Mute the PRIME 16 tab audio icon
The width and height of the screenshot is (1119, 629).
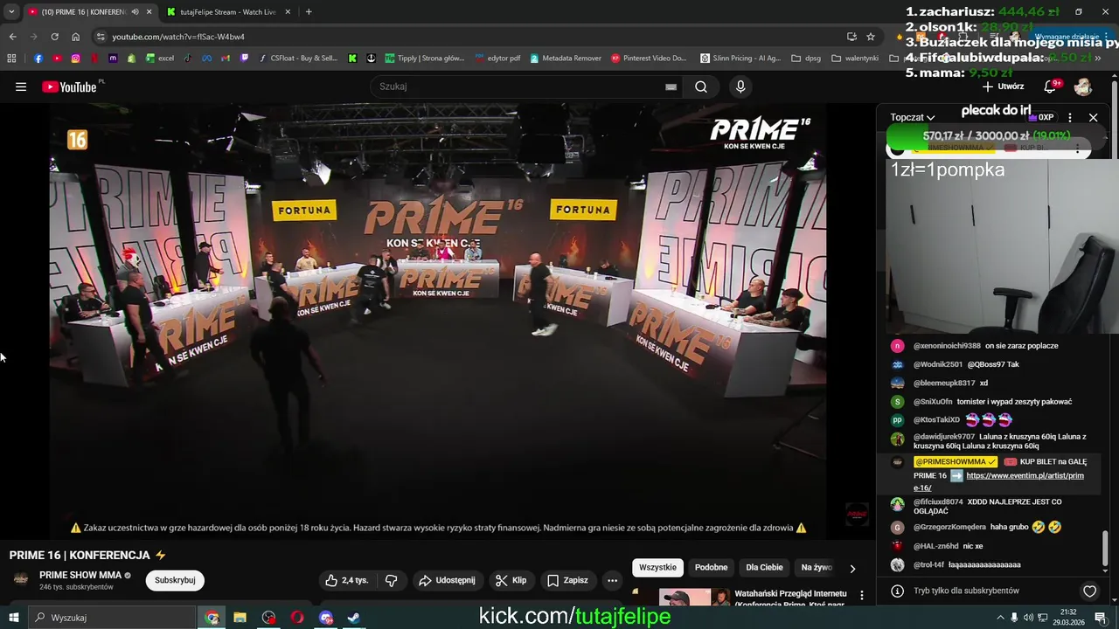135,12
